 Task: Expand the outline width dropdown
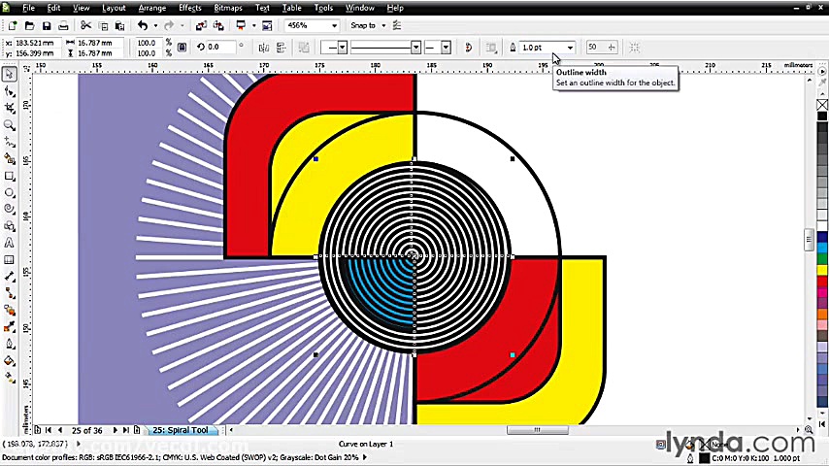[570, 47]
